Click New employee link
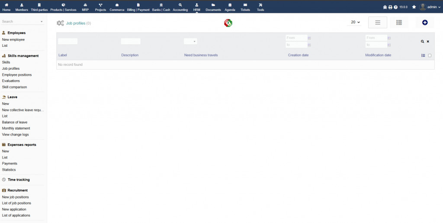Screen dimensions: 443x223 (x=13, y=39)
